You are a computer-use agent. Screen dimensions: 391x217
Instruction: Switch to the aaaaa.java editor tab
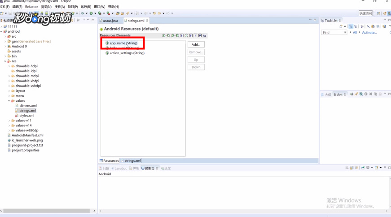point(109,21)
